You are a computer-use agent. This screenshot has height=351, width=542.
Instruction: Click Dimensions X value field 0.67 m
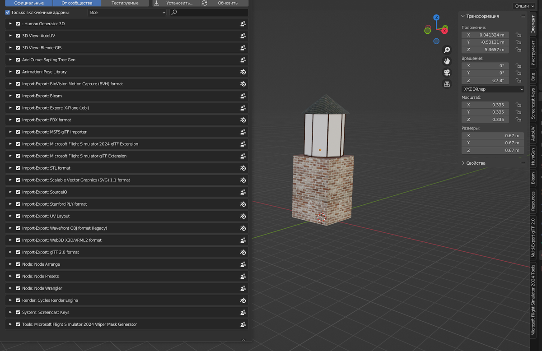493,135
